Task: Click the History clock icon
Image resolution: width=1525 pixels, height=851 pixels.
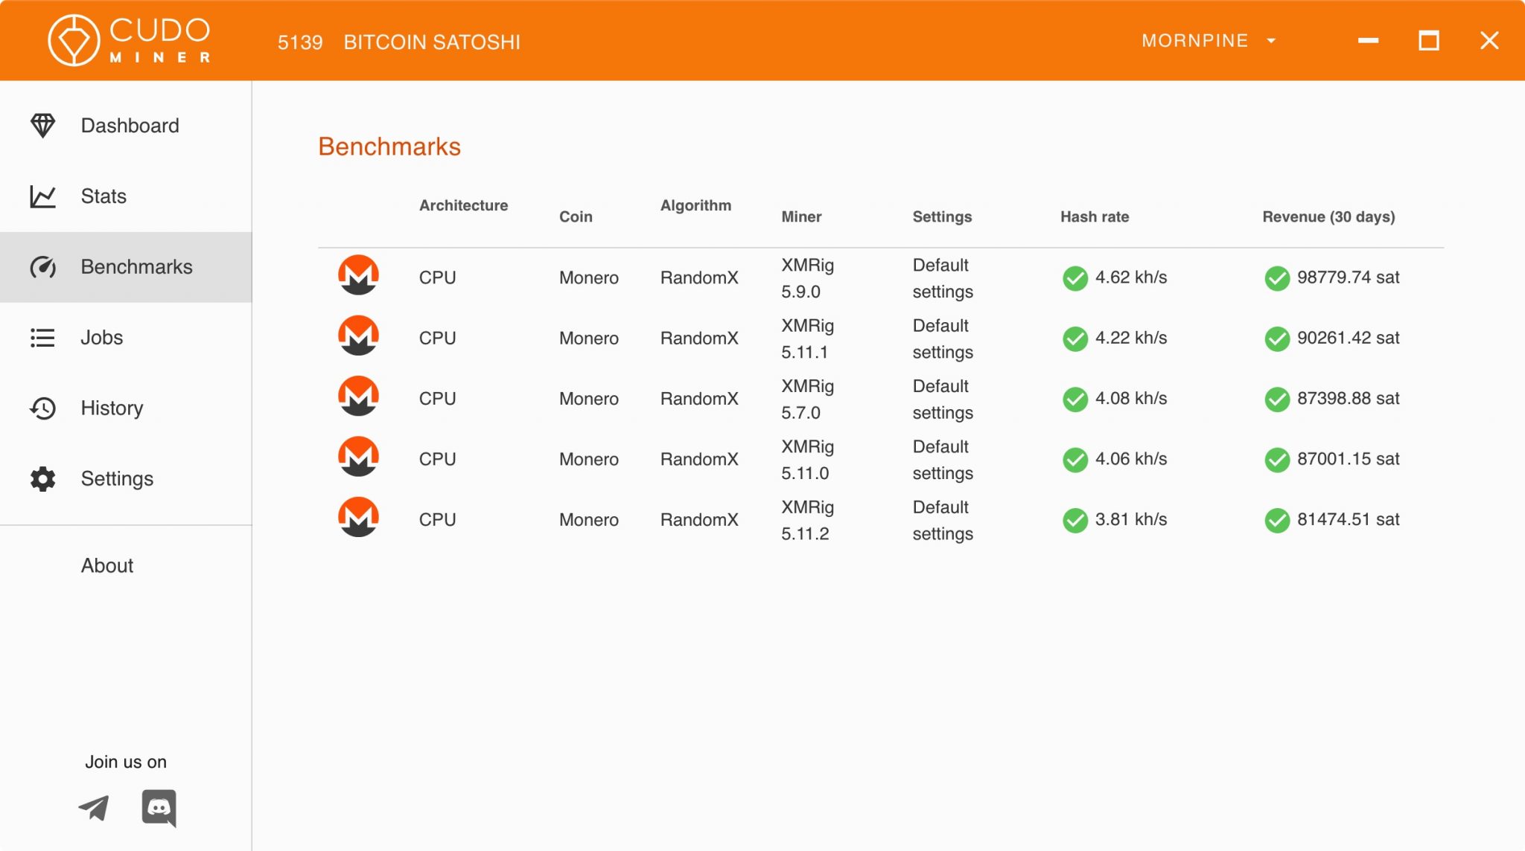Action: (42, 408)
